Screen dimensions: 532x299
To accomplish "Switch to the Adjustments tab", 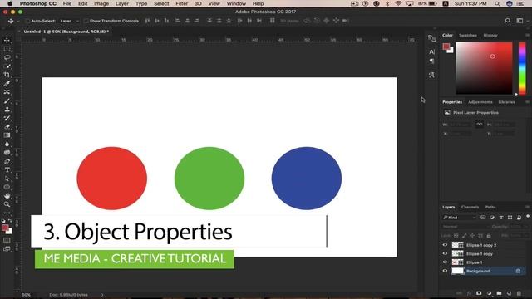I will click(x=480, y=102).
